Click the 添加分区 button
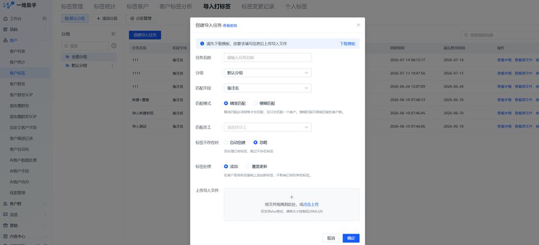This screenshot has width=539, height=245. [107, 19]
